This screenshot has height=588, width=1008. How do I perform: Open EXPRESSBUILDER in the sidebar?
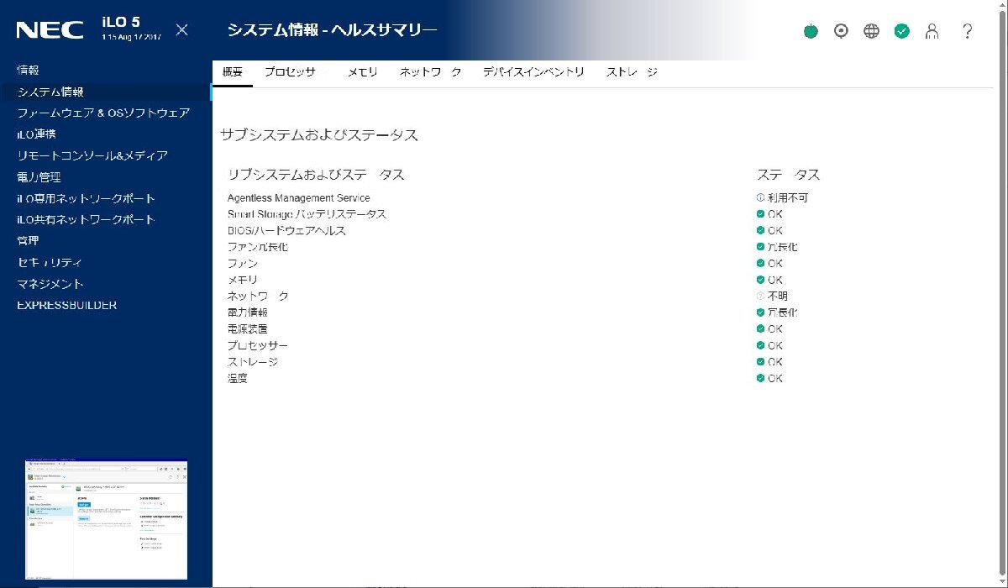pyautogui.click(x=67, y=305)
